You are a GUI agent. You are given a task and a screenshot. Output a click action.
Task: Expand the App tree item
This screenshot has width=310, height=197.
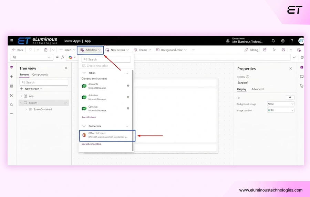click(x=21, y=96)
